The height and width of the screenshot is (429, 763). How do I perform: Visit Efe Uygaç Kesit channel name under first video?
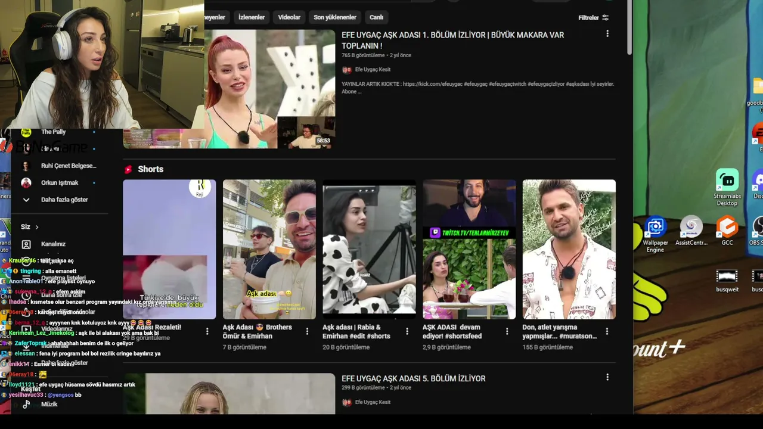click(x=373, y=70)
